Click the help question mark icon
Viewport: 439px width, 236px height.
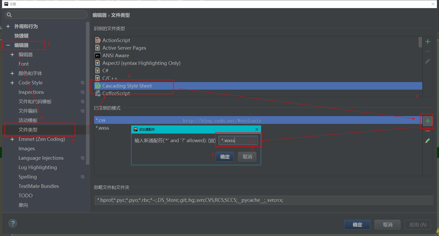pyautogui.click(x=13, y=223)
